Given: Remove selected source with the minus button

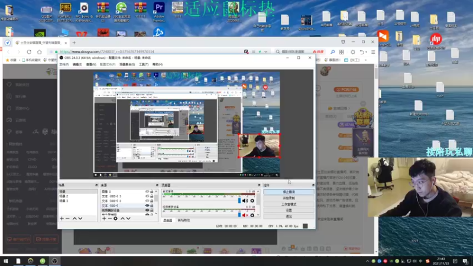Looking at the screenshot, I should [x=110, y=218].
